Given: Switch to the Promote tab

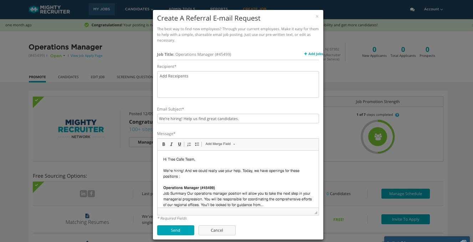Looking at the screenshot, I should (37, 77).
